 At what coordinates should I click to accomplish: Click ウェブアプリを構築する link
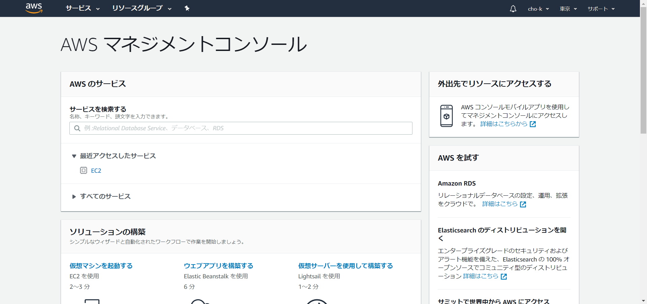(x=218, y=266)
